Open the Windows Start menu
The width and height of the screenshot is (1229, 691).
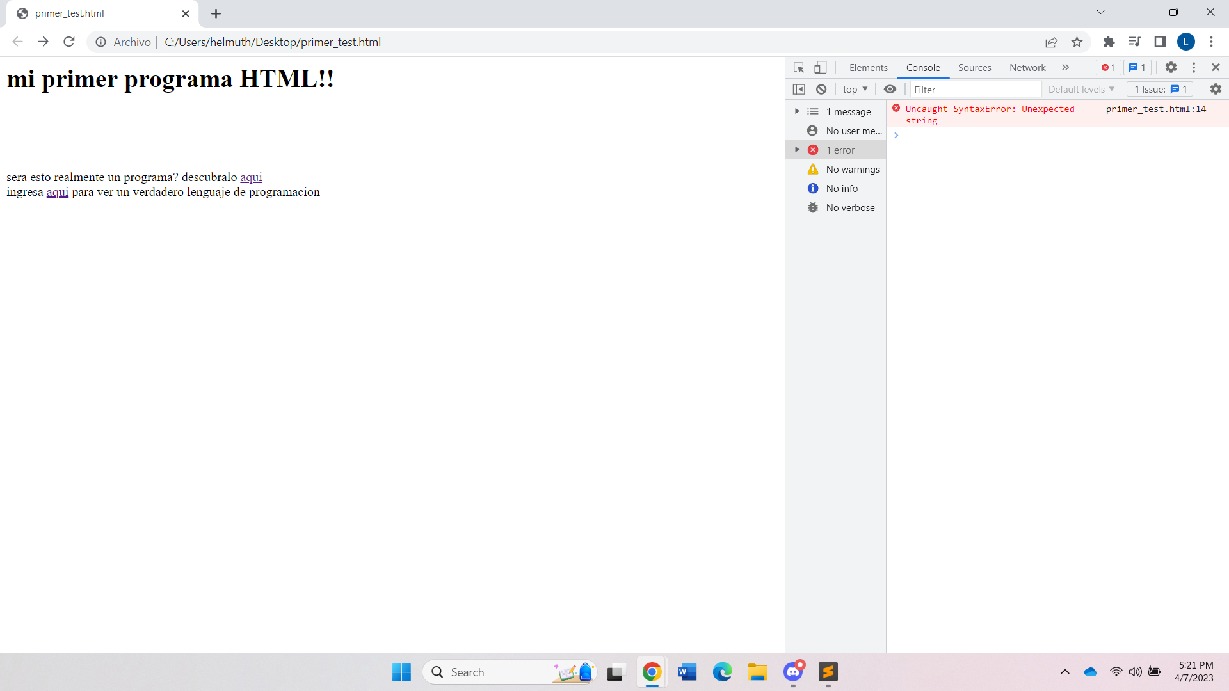point(401,672)
